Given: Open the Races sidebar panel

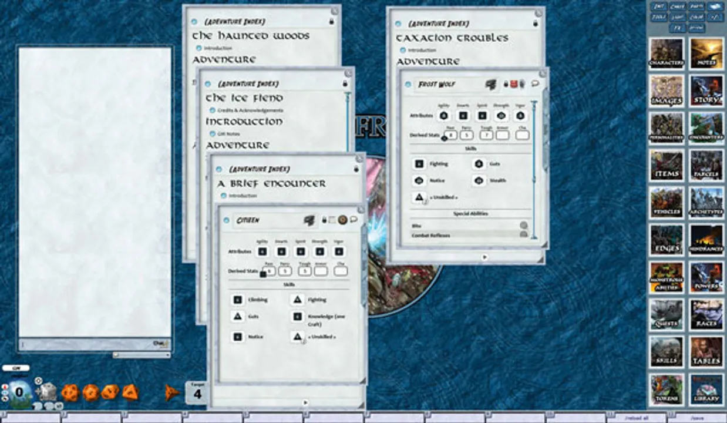Looking at the screenshot, I should click(706, 314).
